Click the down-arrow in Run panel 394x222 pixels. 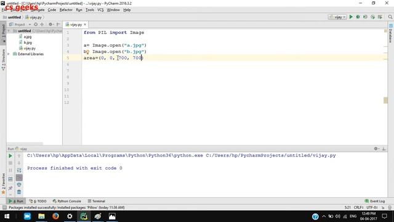(x=19, y=163)
